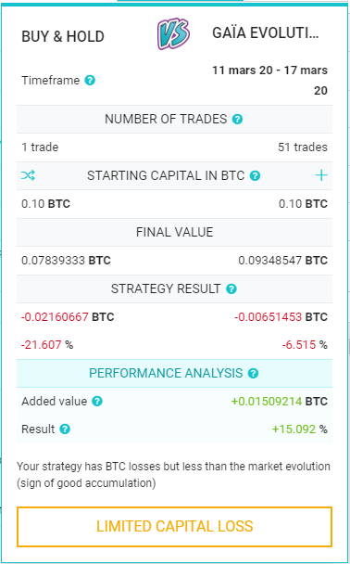350x564 pixels.
Task: Click the 11 mars 20 - 17 mars 20 date range
Action: click(269, 80)
